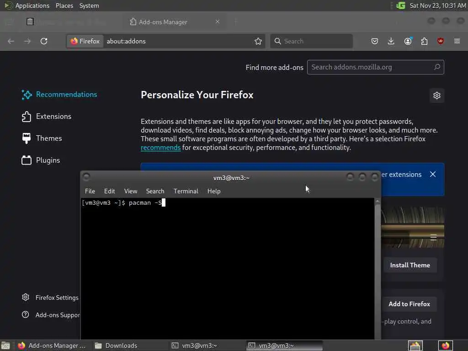This screenshot has width=468, height=351.
Task: Close the Add-ons Manager tab
Action: [x=218, y=21]
